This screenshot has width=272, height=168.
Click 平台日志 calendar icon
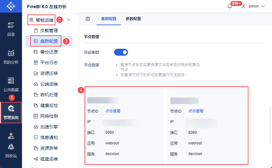pyautogui.click(x=36, y=63)
